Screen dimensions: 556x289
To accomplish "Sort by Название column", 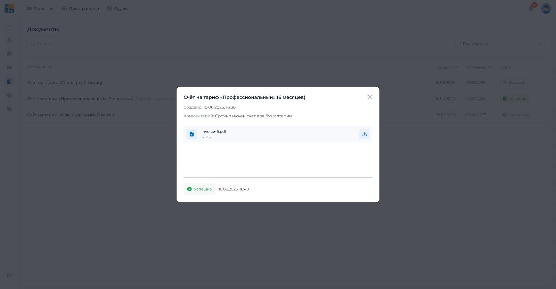I will click(40, 67).
